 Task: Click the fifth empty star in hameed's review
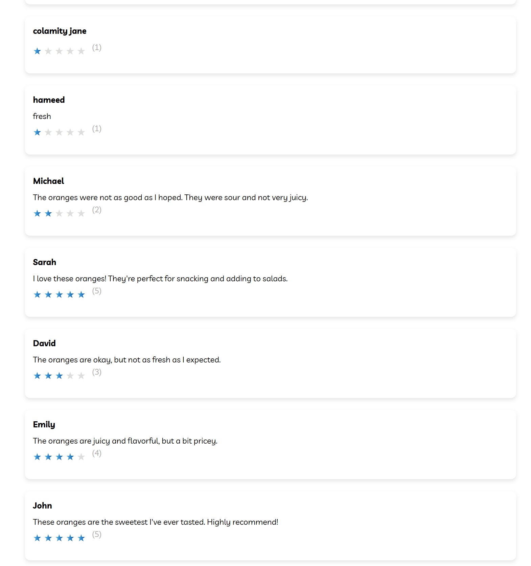81,132
